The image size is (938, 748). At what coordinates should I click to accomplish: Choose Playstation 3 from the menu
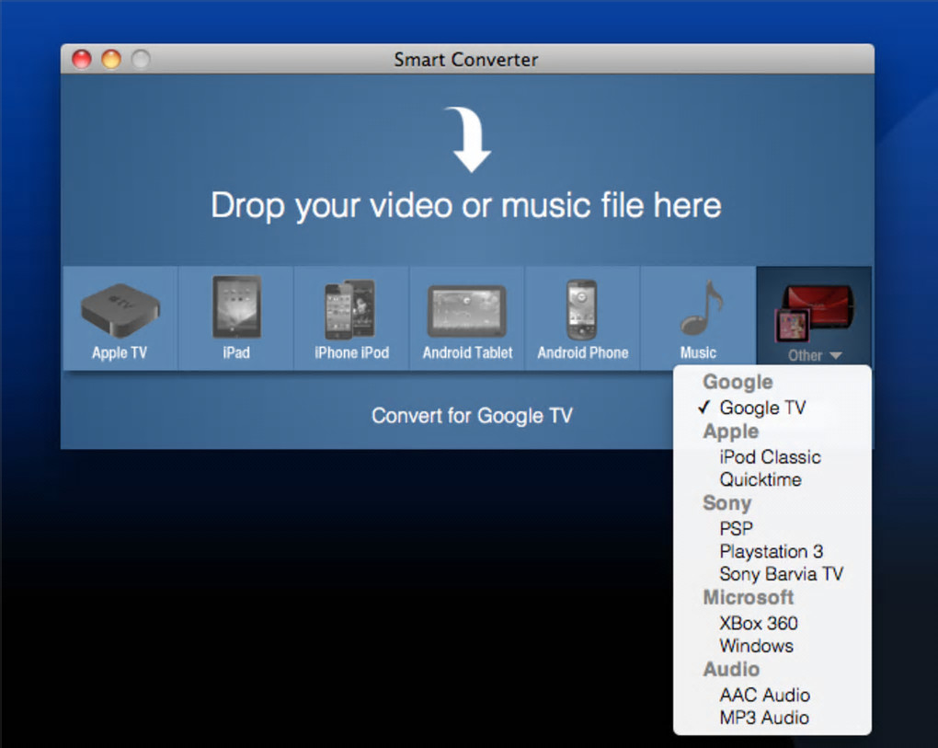point(772,551)
